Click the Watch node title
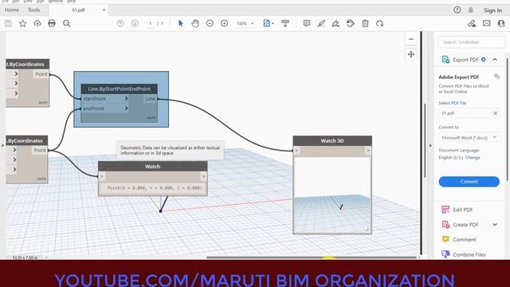The height and width of the screenshot is (287, 510). (152, 167)
